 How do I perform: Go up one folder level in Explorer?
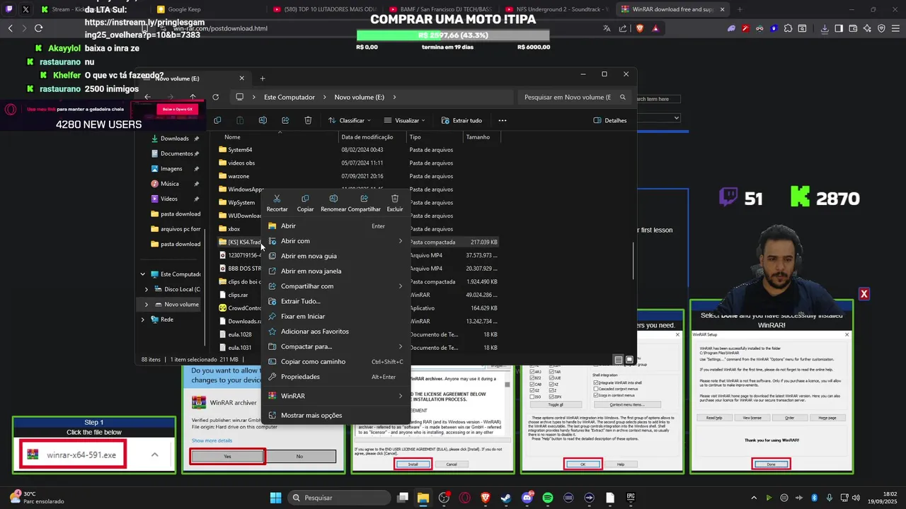193,97
